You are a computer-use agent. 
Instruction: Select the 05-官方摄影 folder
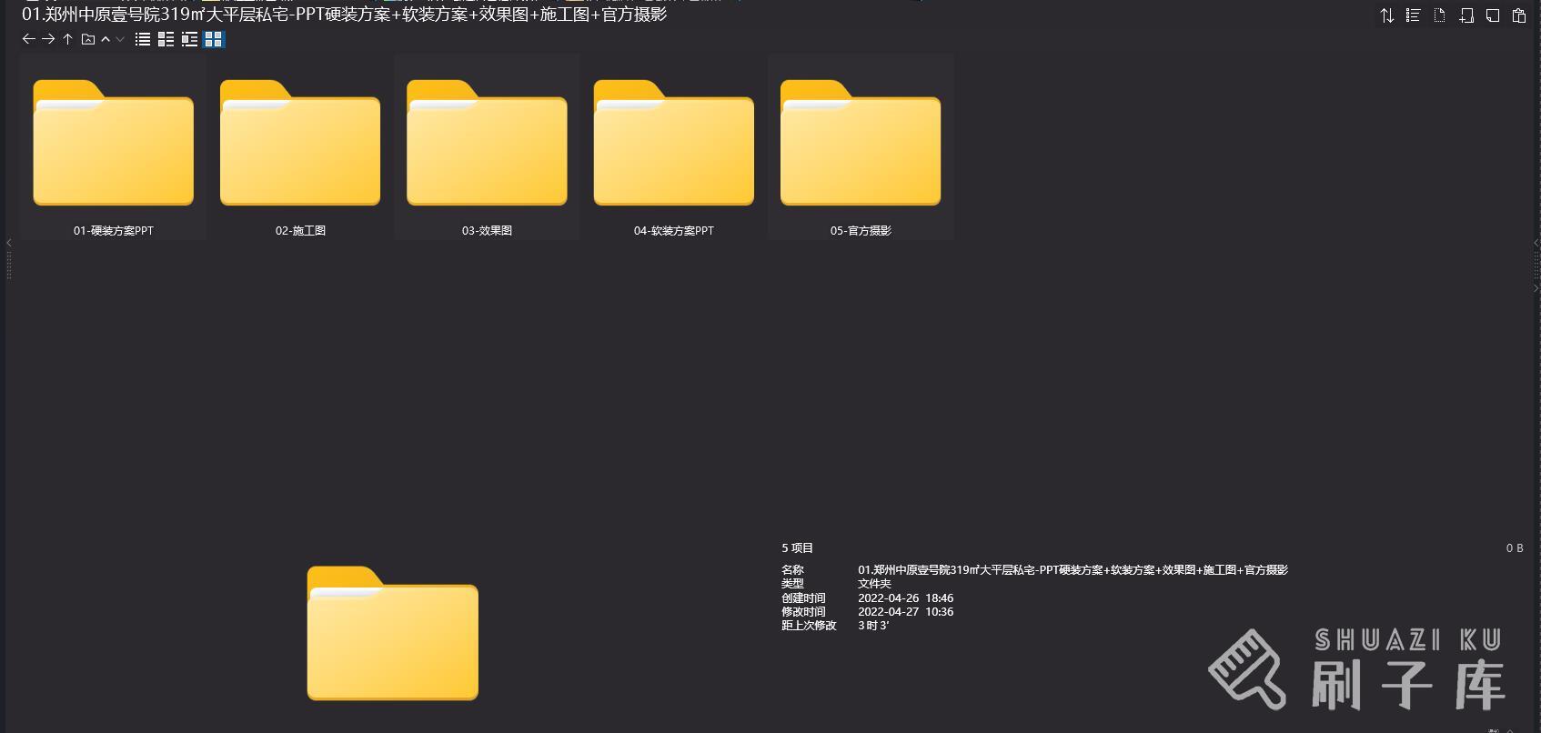[861, 147]
